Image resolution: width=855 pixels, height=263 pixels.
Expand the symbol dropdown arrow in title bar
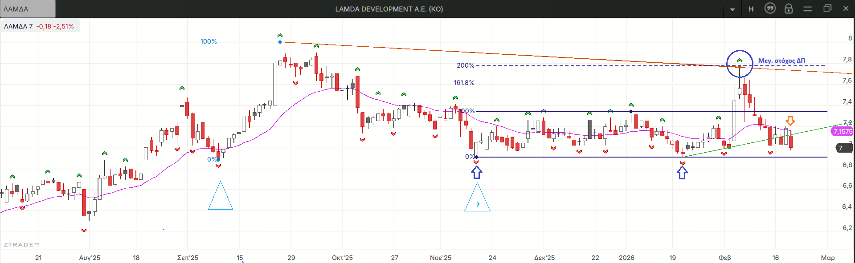click(732, 9)
